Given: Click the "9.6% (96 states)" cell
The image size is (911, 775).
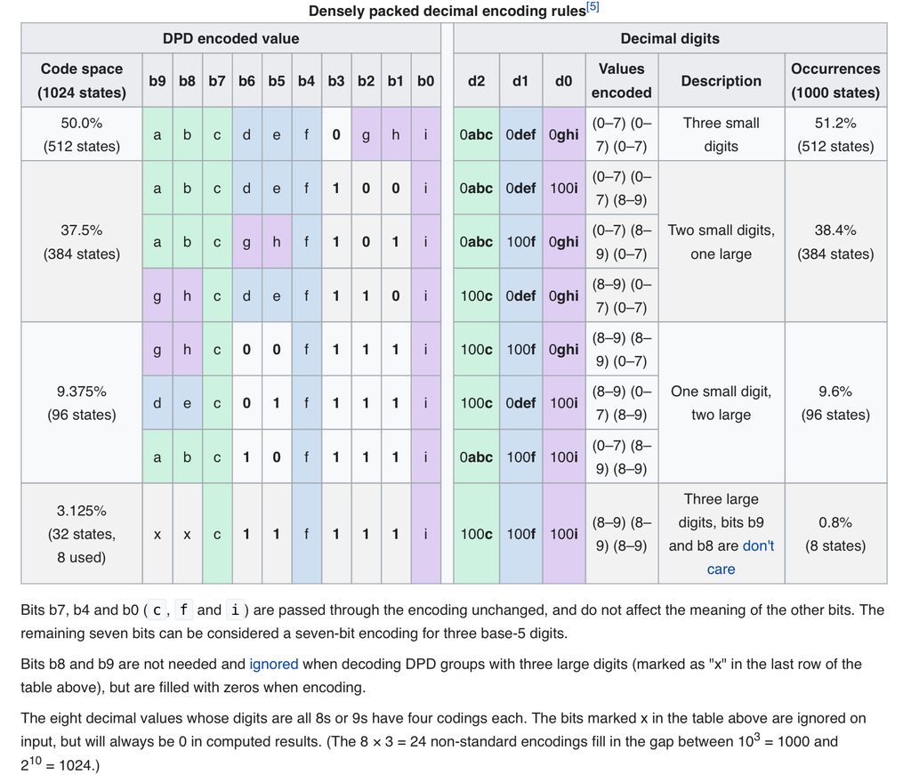Looking at the screenshot, I should click(834, 402).
